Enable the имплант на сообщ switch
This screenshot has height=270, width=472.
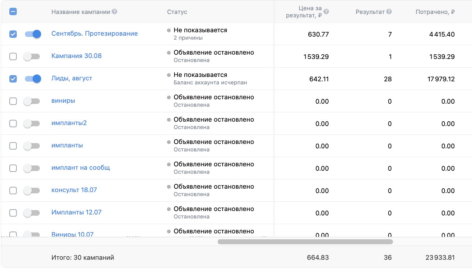(x=32, y=168)
